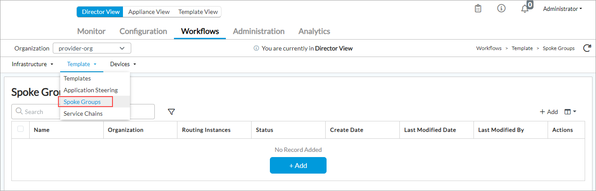Click the + Add link above table

549,112
